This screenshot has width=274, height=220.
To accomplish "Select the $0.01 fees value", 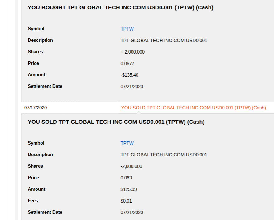I will pyautogui.click(x=126, y=201).
